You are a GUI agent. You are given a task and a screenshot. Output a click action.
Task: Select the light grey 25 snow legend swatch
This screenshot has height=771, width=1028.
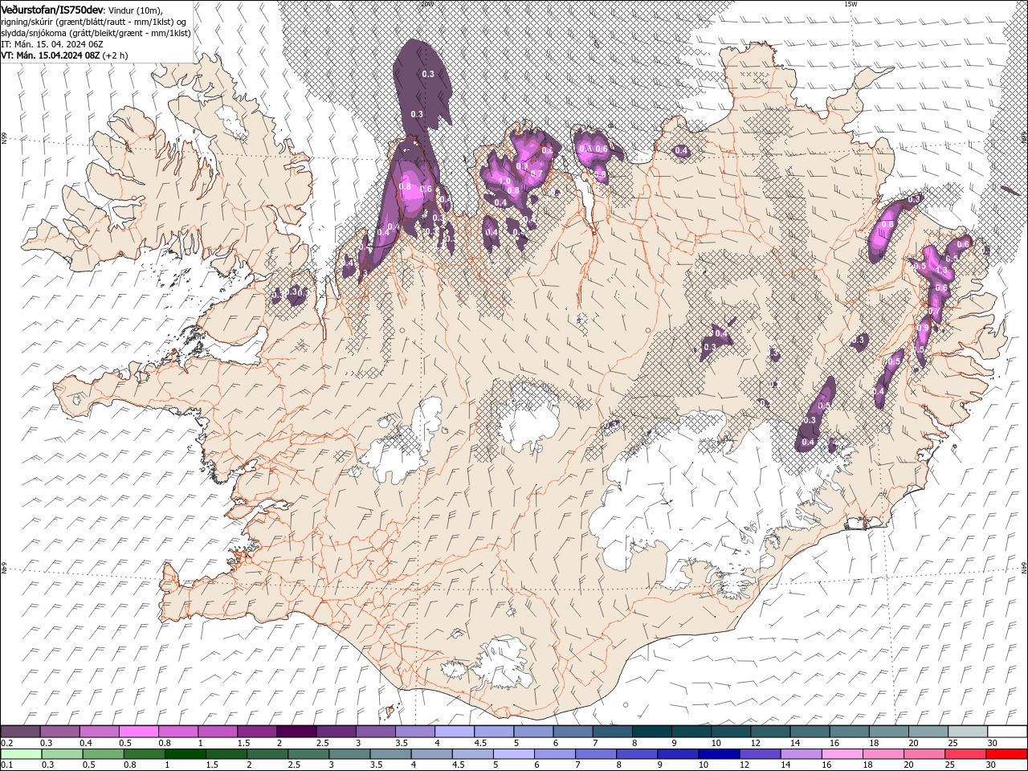tap(969, 732)
